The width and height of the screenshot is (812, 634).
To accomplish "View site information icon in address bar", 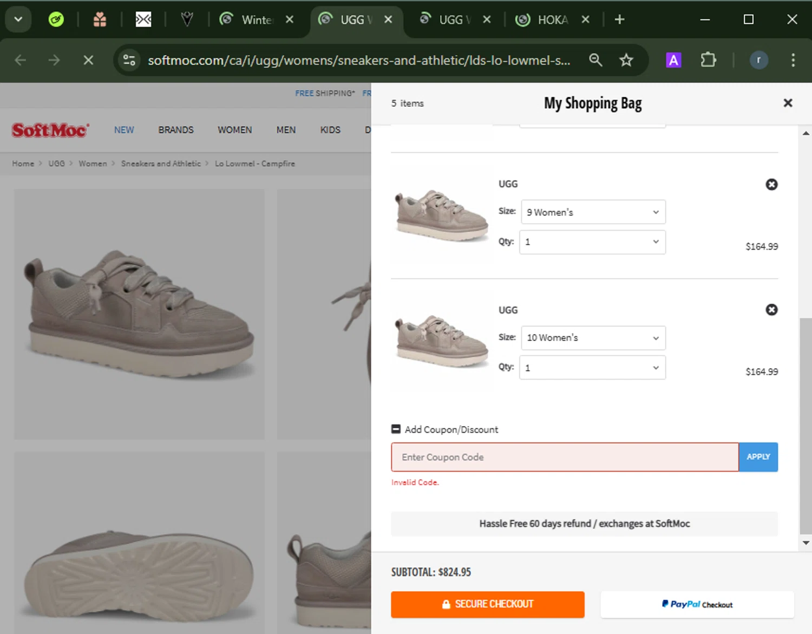I will pos(129,60).
